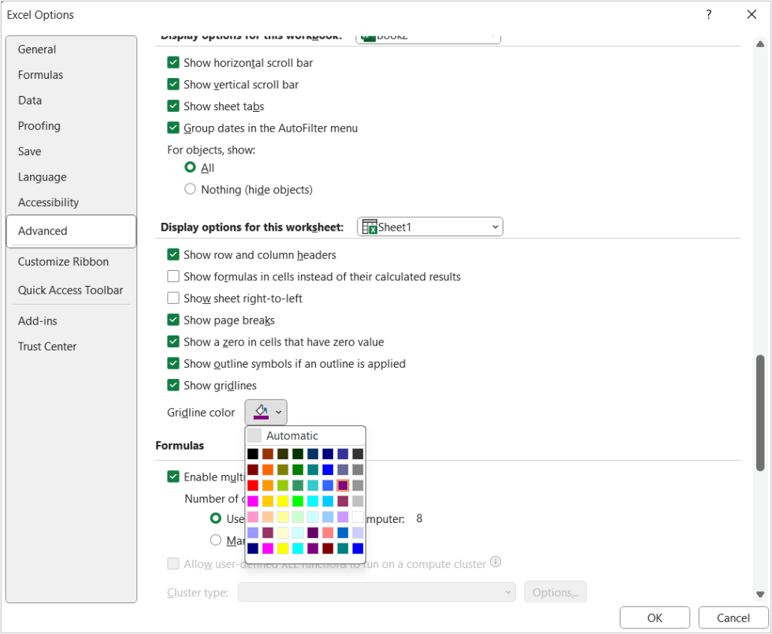Choose the Automatic gridline color
This screenshot has width=772, height=634.
point(305,435)
